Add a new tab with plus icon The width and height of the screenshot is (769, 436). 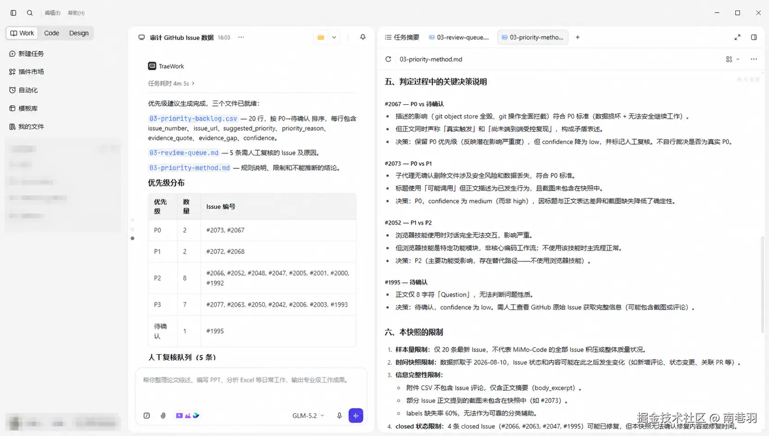click(x=577, y=37)
